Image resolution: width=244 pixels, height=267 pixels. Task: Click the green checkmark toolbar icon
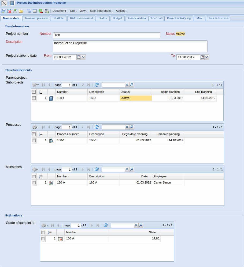point(40,11)
